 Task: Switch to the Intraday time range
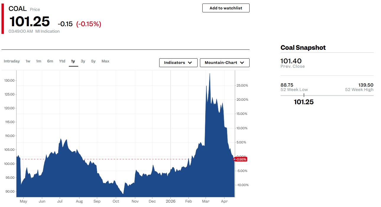pyautogui.click(x=12, y=61)
